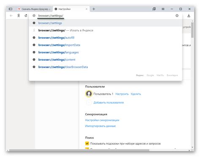Click Настроить next to Пользователь 1
Viewport: 200px width, 157px height.
(122, 94)
